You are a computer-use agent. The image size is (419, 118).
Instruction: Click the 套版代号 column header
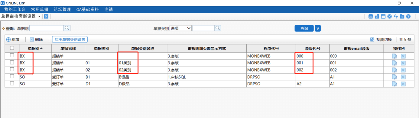click(312, 48)
